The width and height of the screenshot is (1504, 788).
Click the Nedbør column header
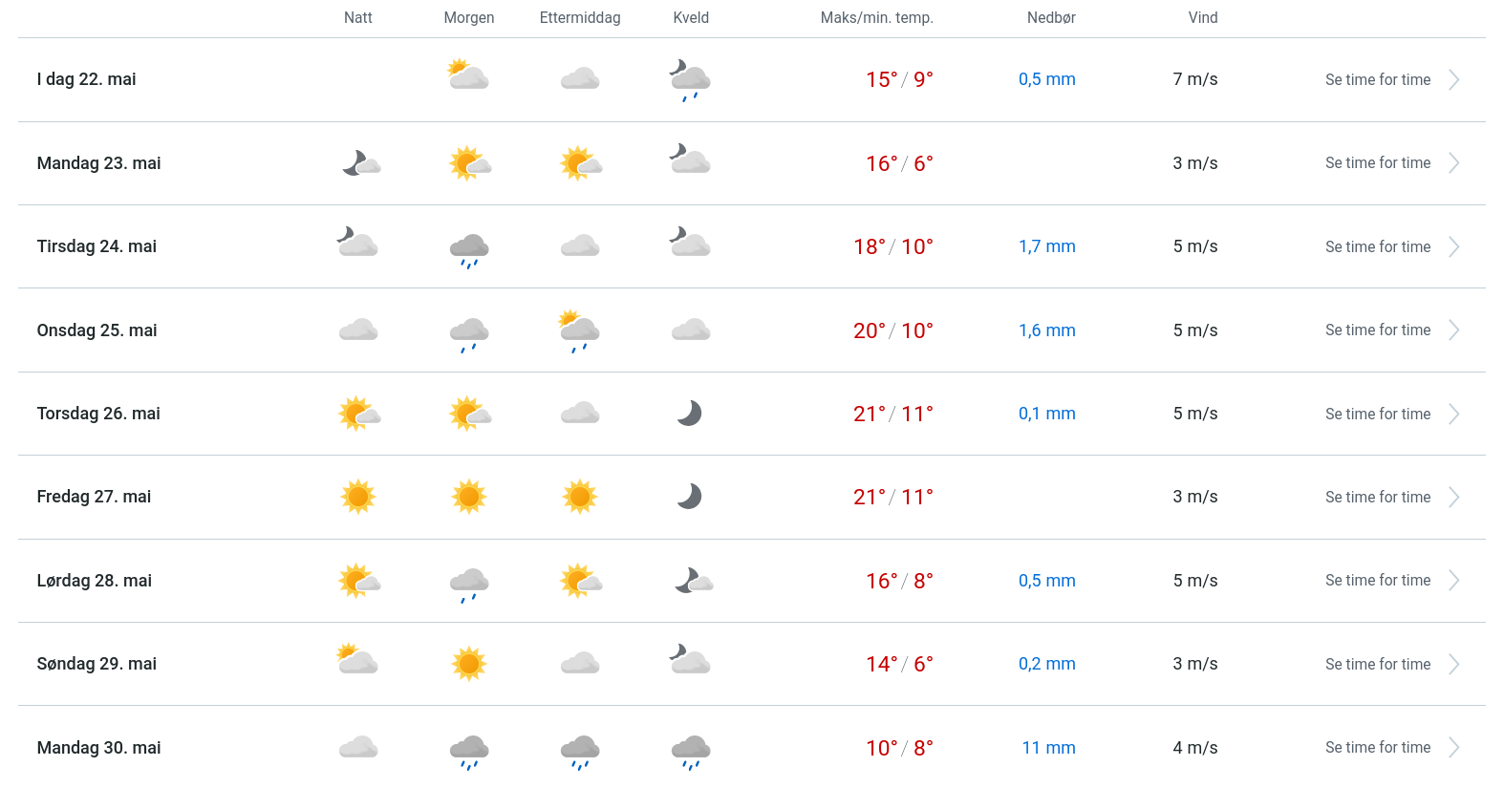(1051, 18)
